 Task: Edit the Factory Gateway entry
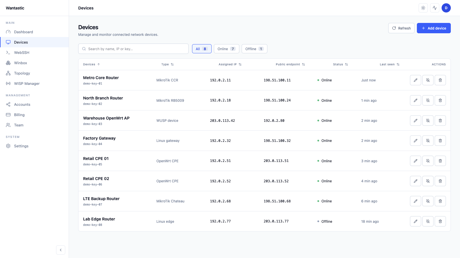[415, 141]
